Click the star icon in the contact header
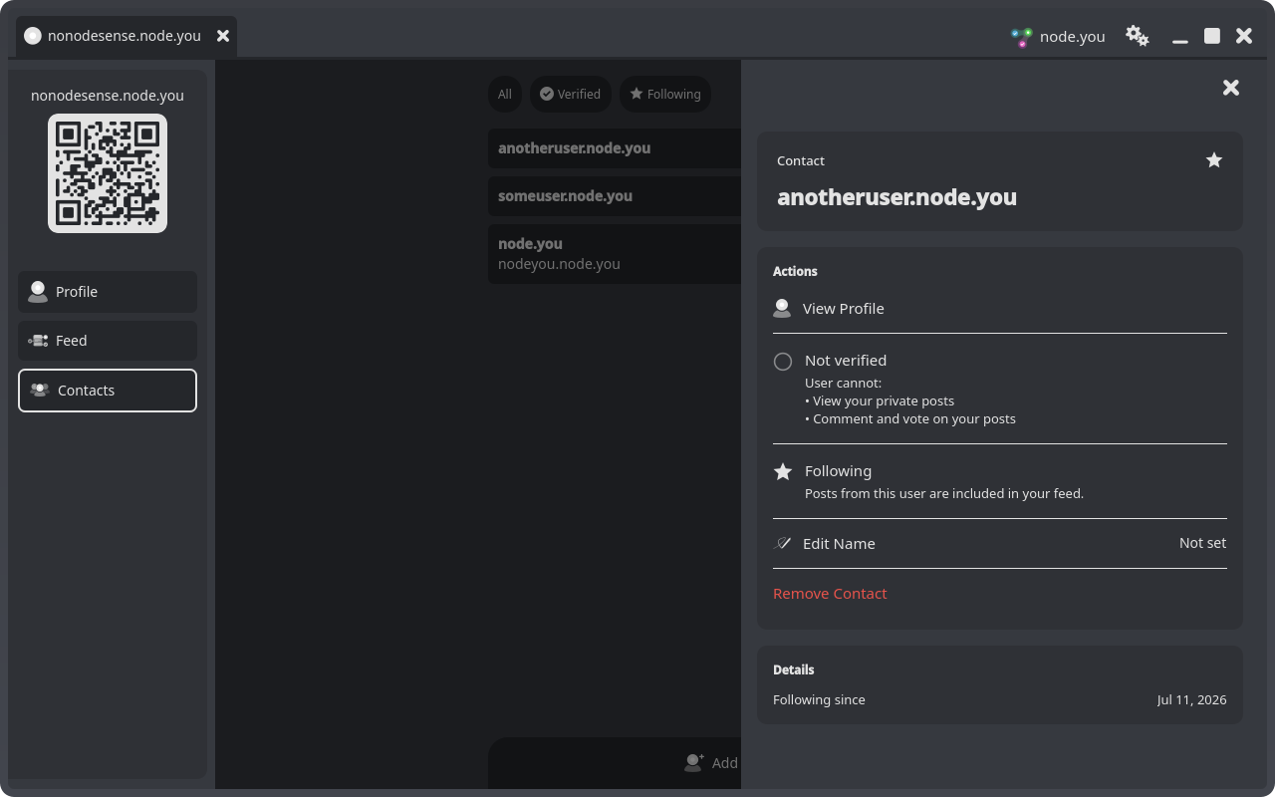The height and width of the screenshot is (797, 1275). point(1214,160)
